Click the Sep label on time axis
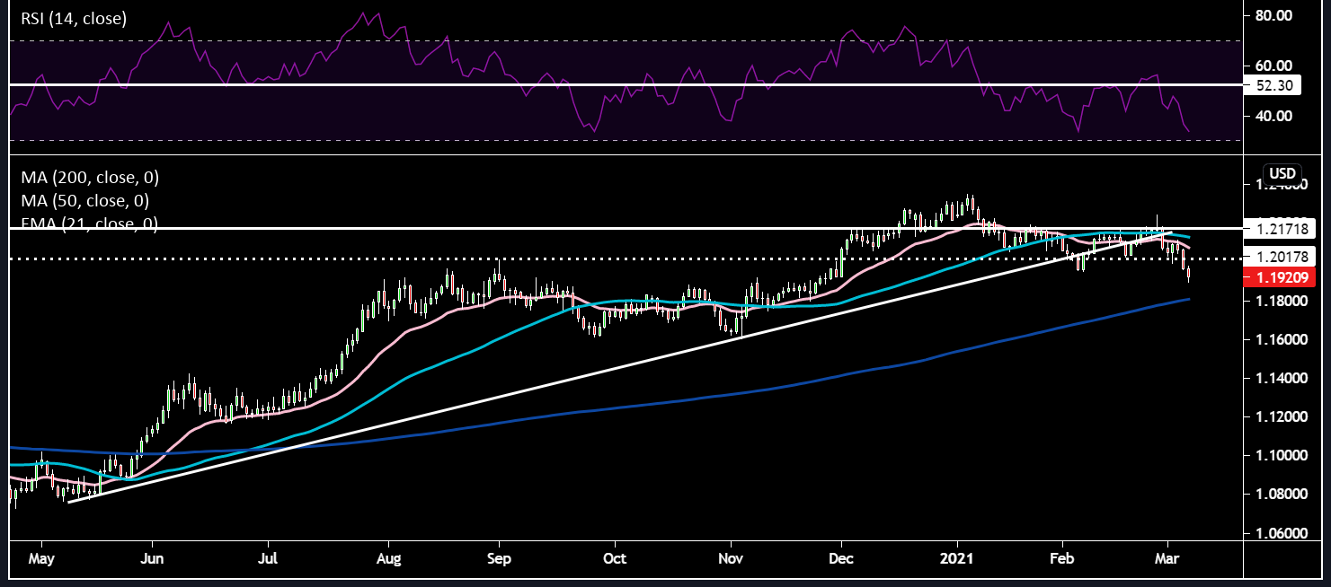The height and width of the screenshot is (587, 1331). [x=499, y=557]
